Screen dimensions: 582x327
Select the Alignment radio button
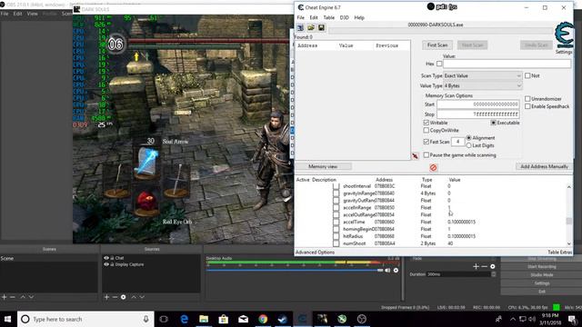click(x=469, y=138)
